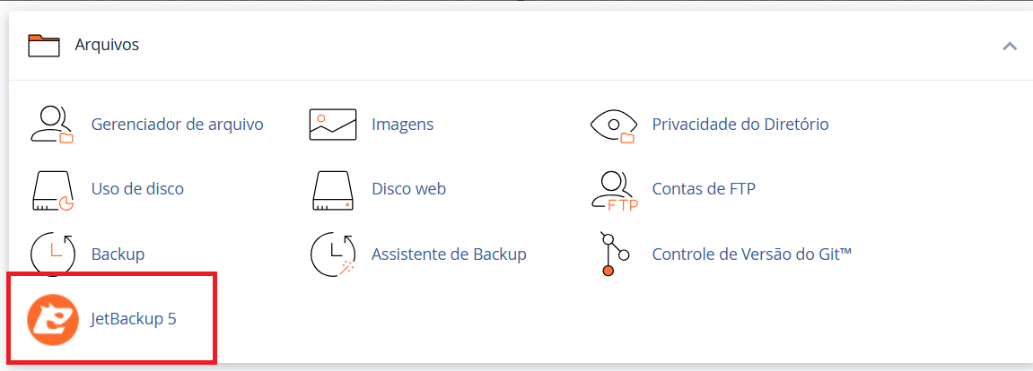Click the Git version control branch icon
This screenshot has width=1033, height=371.
pos(613,254)
